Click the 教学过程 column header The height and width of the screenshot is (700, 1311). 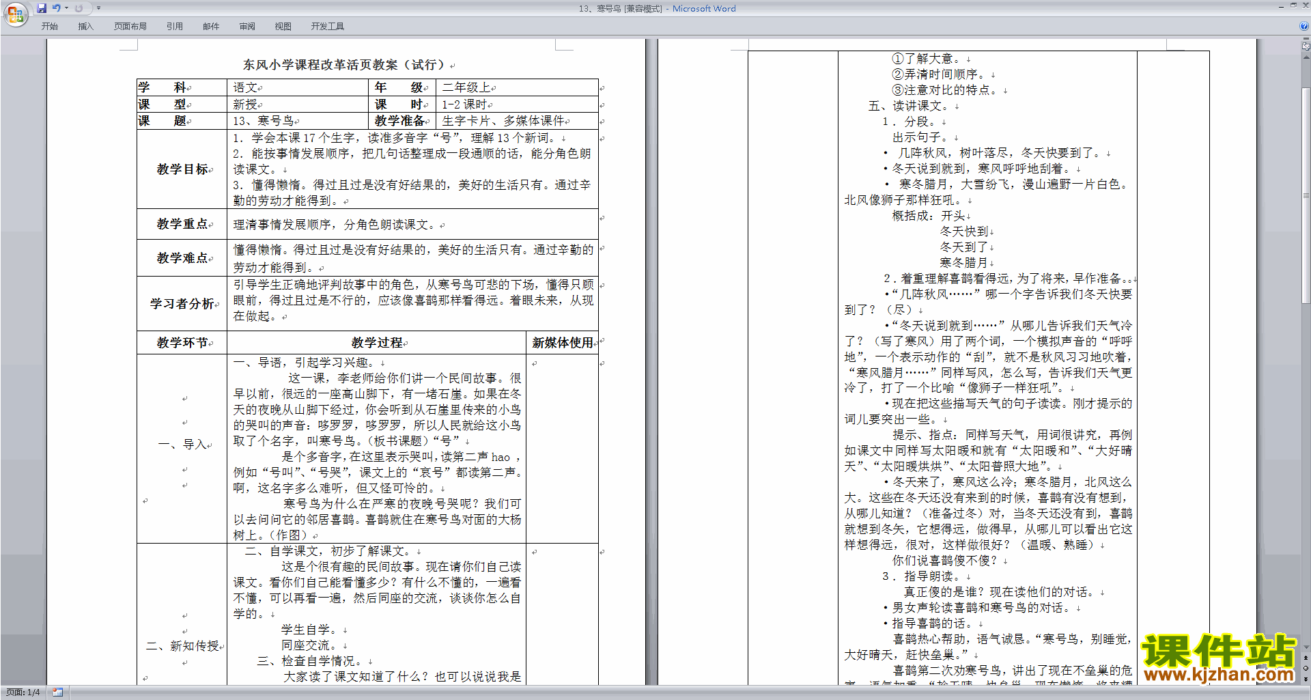click(x=377, y=342)
